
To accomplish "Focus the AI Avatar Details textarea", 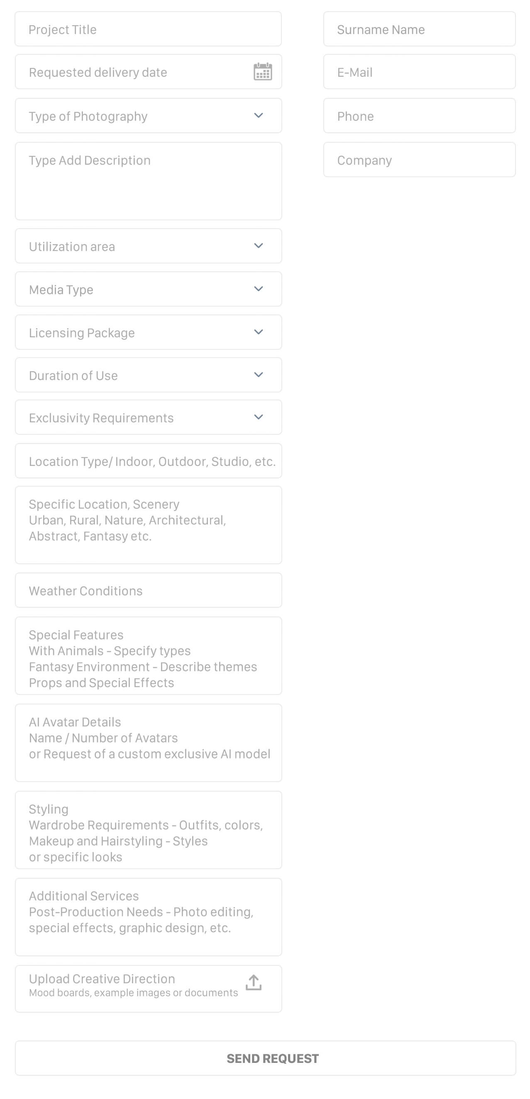I will [x=148, y=743].
